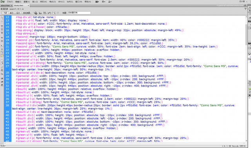Open recent snippets from coding toolbar
This screenshot has width=251, height=148.
(2, 70)
